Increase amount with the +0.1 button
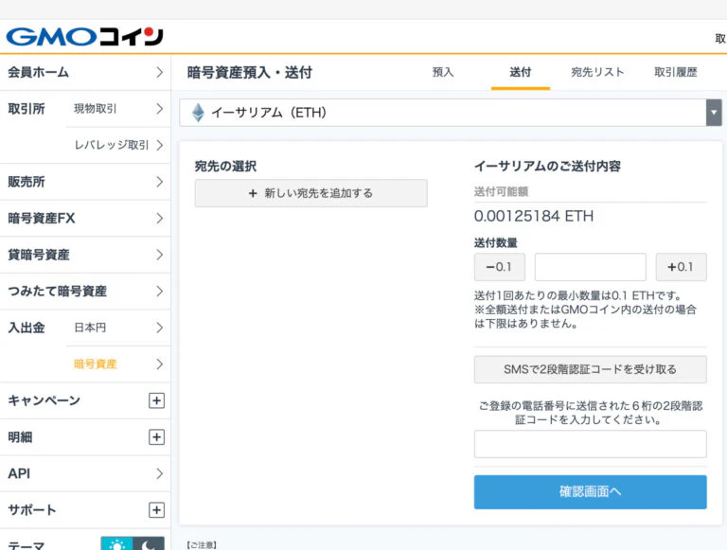 (682, 267)
